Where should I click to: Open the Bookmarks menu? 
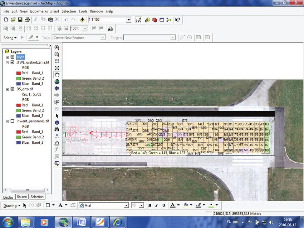[39, 11]
